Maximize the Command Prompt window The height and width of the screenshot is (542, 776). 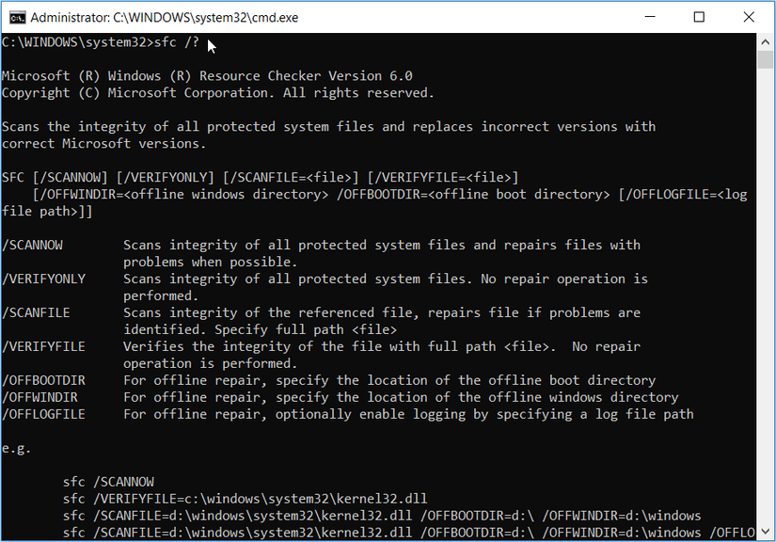[x=698, y=16]
